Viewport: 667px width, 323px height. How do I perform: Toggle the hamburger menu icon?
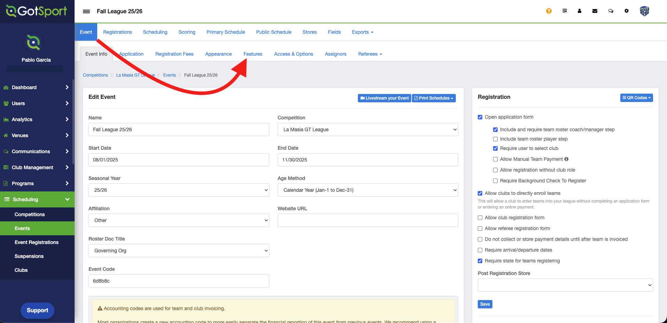click(86, 11)
